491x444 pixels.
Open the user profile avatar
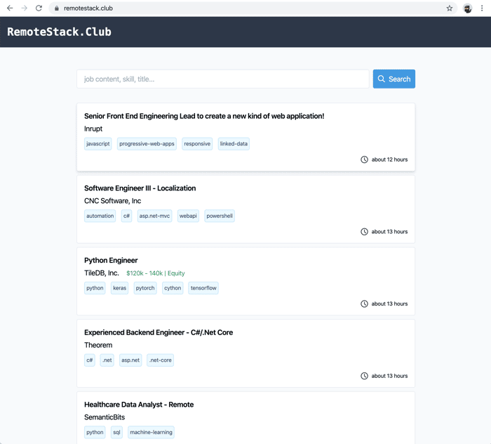coord(468,8)
